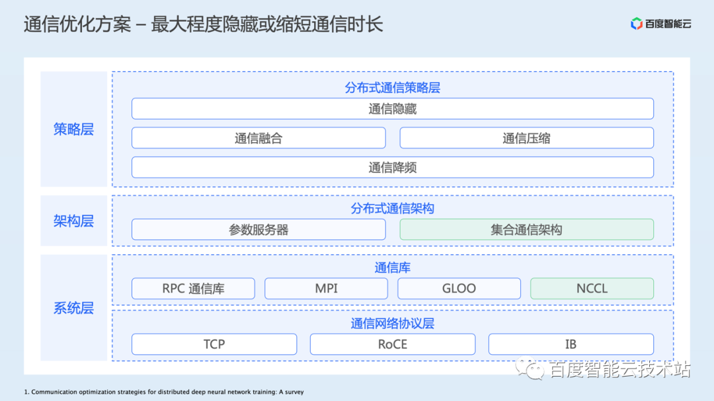Click the GLOO box
The height and width of the screenshot is (401, 714).
tap(459, 288)
